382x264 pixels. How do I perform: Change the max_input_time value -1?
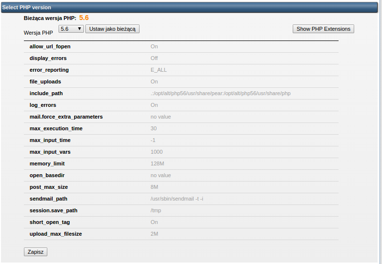(x=153, y=140)
